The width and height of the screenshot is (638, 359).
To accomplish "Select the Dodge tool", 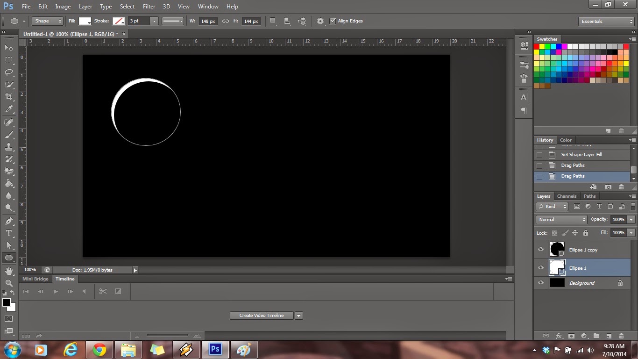I will click(9, 208).
